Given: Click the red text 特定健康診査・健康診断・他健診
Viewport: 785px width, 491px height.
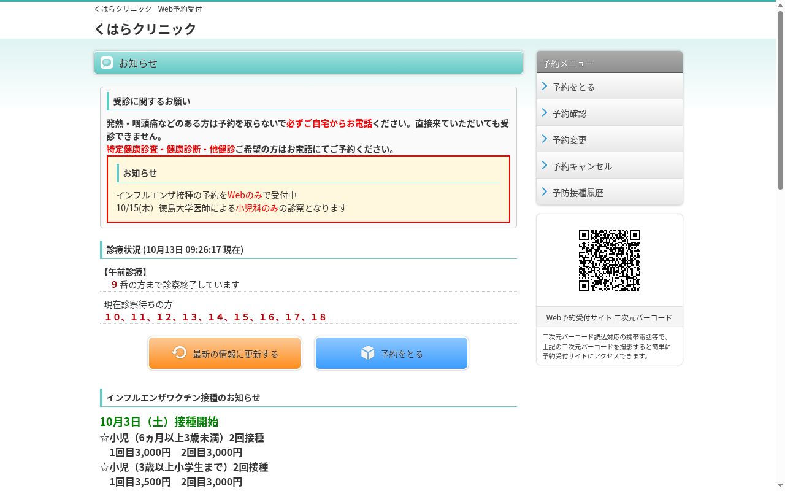Looking at the screenshot, I should pyautogui.click(x=170, y=149).
